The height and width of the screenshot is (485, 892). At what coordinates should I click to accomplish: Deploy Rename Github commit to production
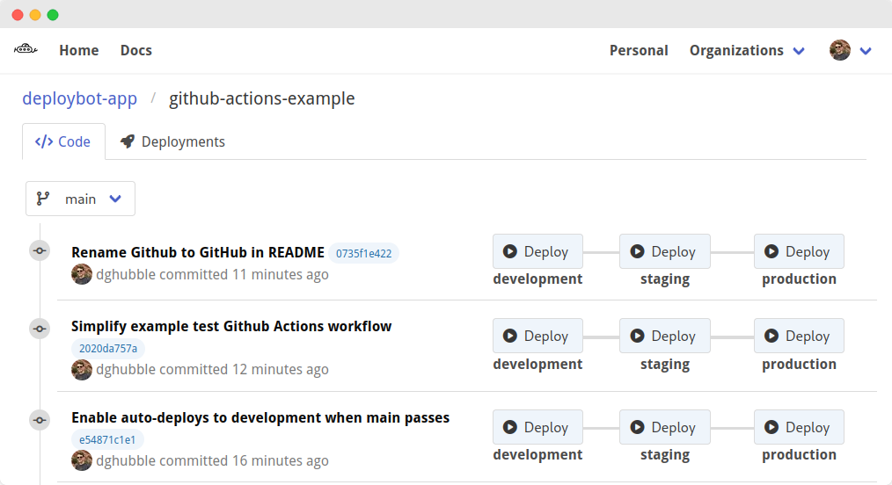(799, 251)
